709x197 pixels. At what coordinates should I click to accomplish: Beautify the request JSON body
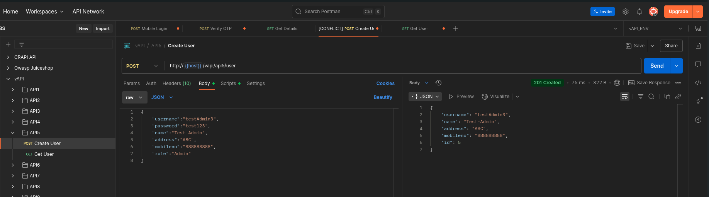click(383, 97)
